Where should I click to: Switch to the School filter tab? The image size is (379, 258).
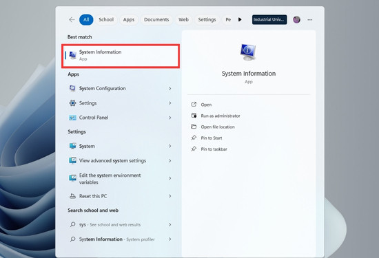(106, 19)
